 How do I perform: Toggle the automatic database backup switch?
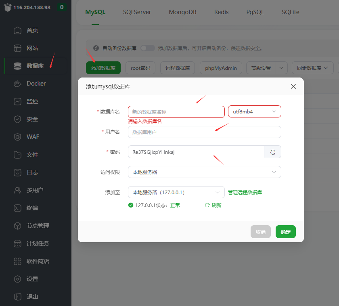click(x=147, y=48)
